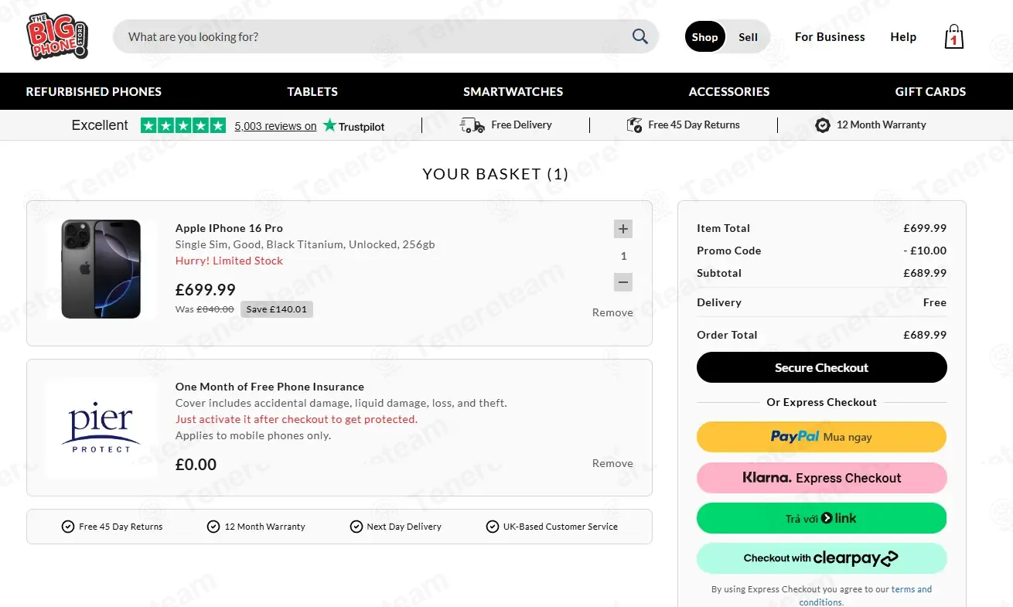Viewport: 1013px width, 607px height.
Task: Checkout with Clearpay
Action: (x=821, y=558)
